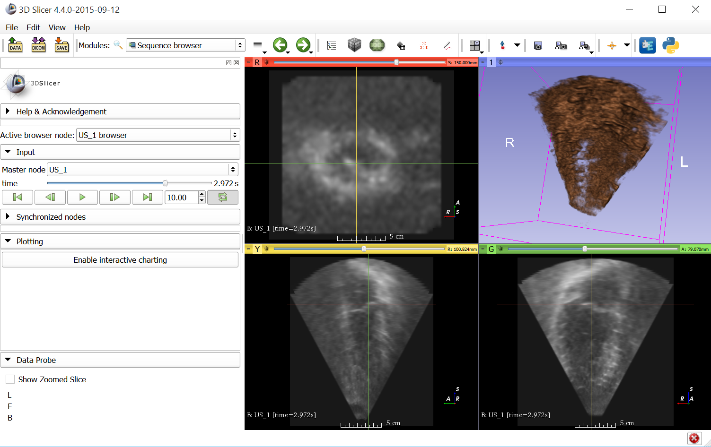Open the Volume Rendering cube icon

354,45
